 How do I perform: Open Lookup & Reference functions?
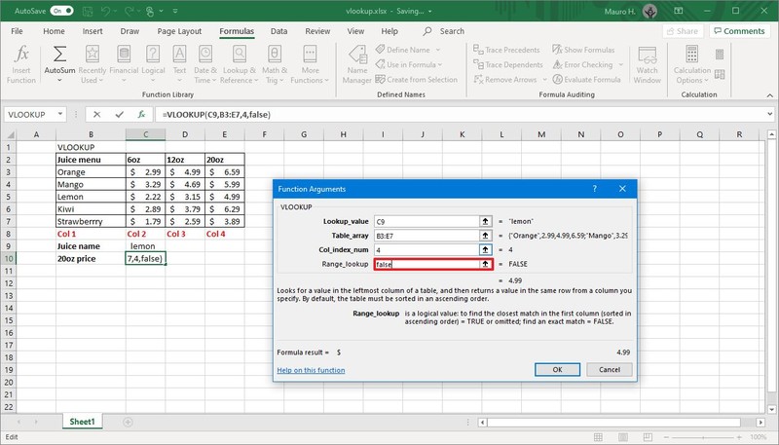(x=240, y=64)
